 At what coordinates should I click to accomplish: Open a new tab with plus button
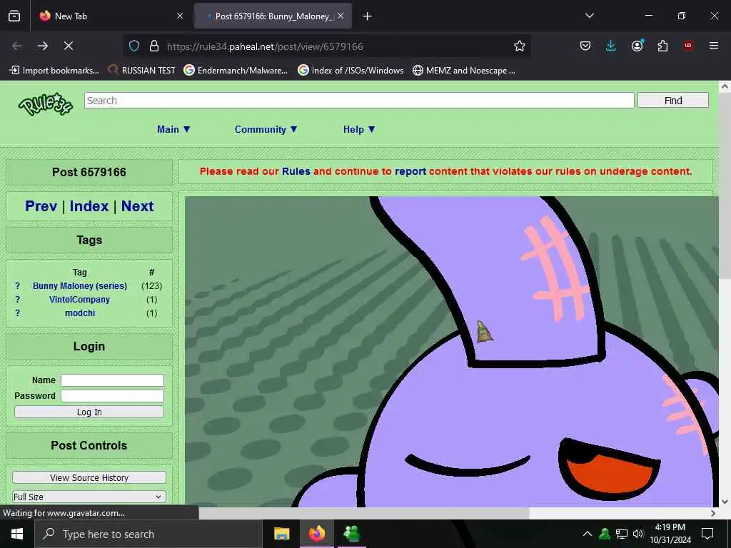click(368, 16)
